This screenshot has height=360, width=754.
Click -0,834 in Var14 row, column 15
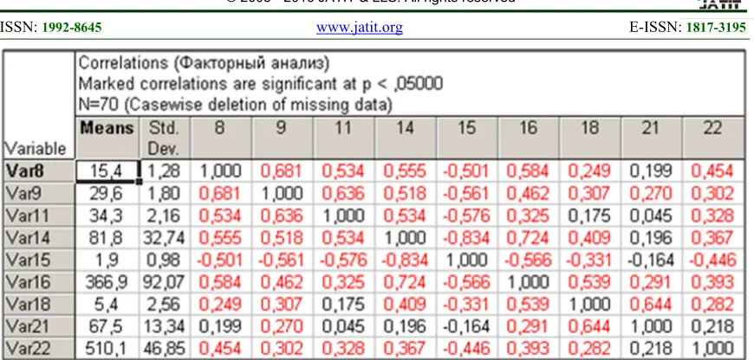click(x=467, y=238)
